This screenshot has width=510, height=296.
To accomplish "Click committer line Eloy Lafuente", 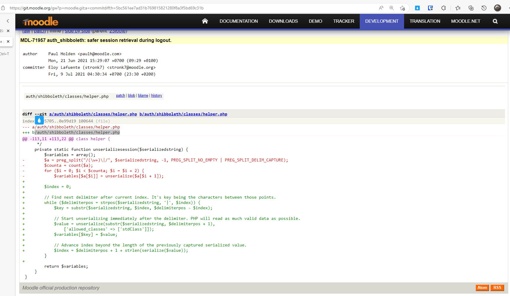I will click(102, 68).
